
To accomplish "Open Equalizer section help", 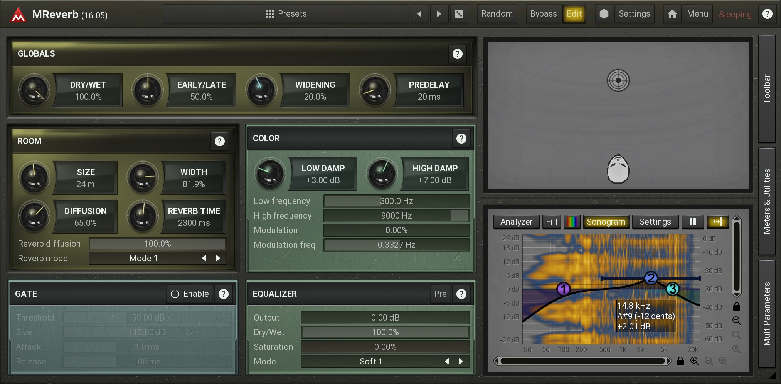I will click(461, 294).
